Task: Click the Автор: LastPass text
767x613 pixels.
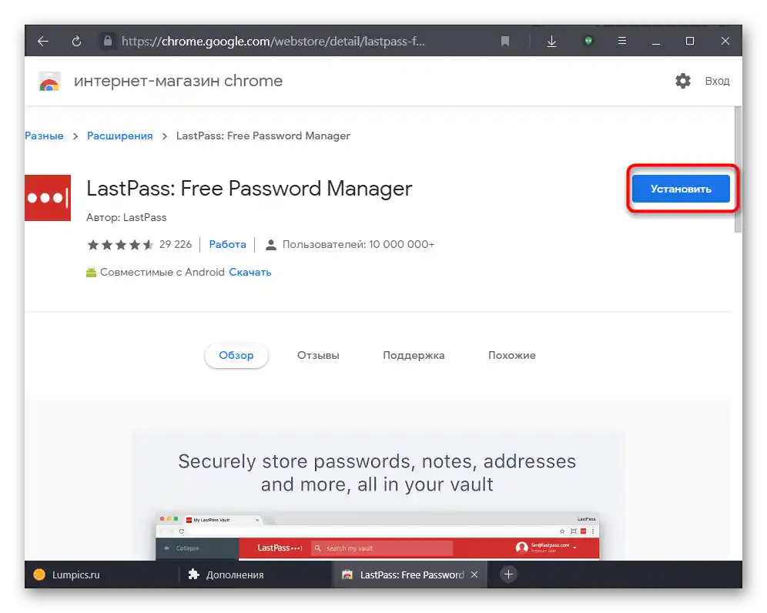Action: tap(126, 217)
